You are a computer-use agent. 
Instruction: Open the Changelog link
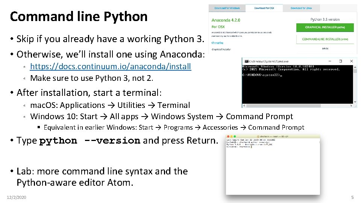click(x=217, y=42)
